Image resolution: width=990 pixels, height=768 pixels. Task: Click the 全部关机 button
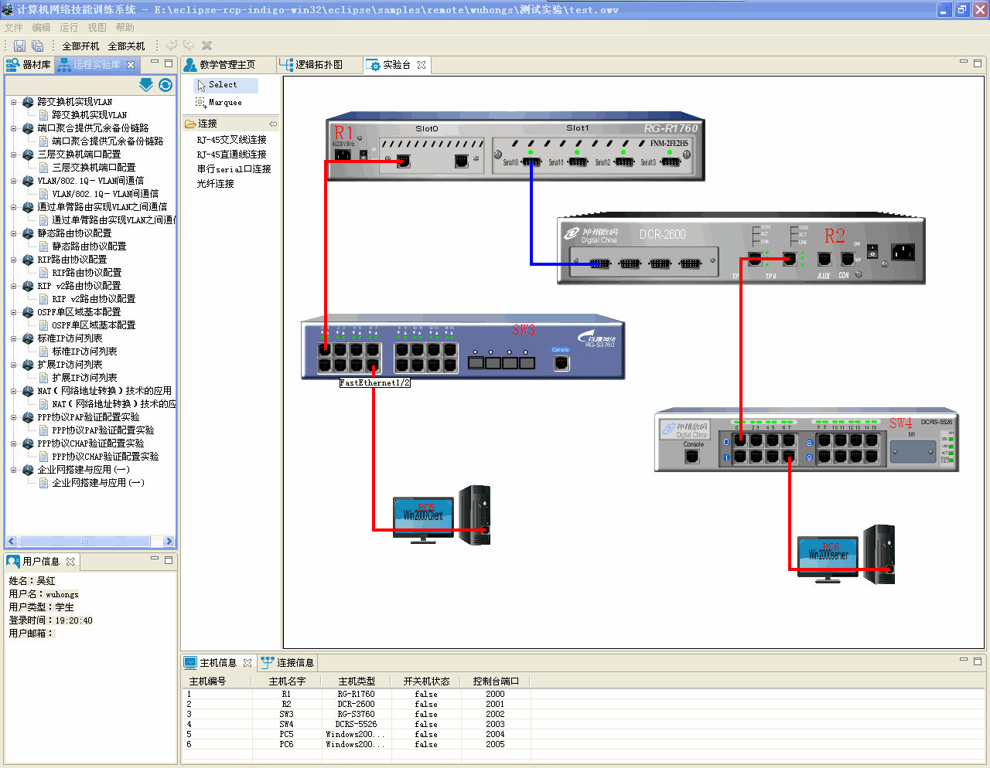[126, 46]
